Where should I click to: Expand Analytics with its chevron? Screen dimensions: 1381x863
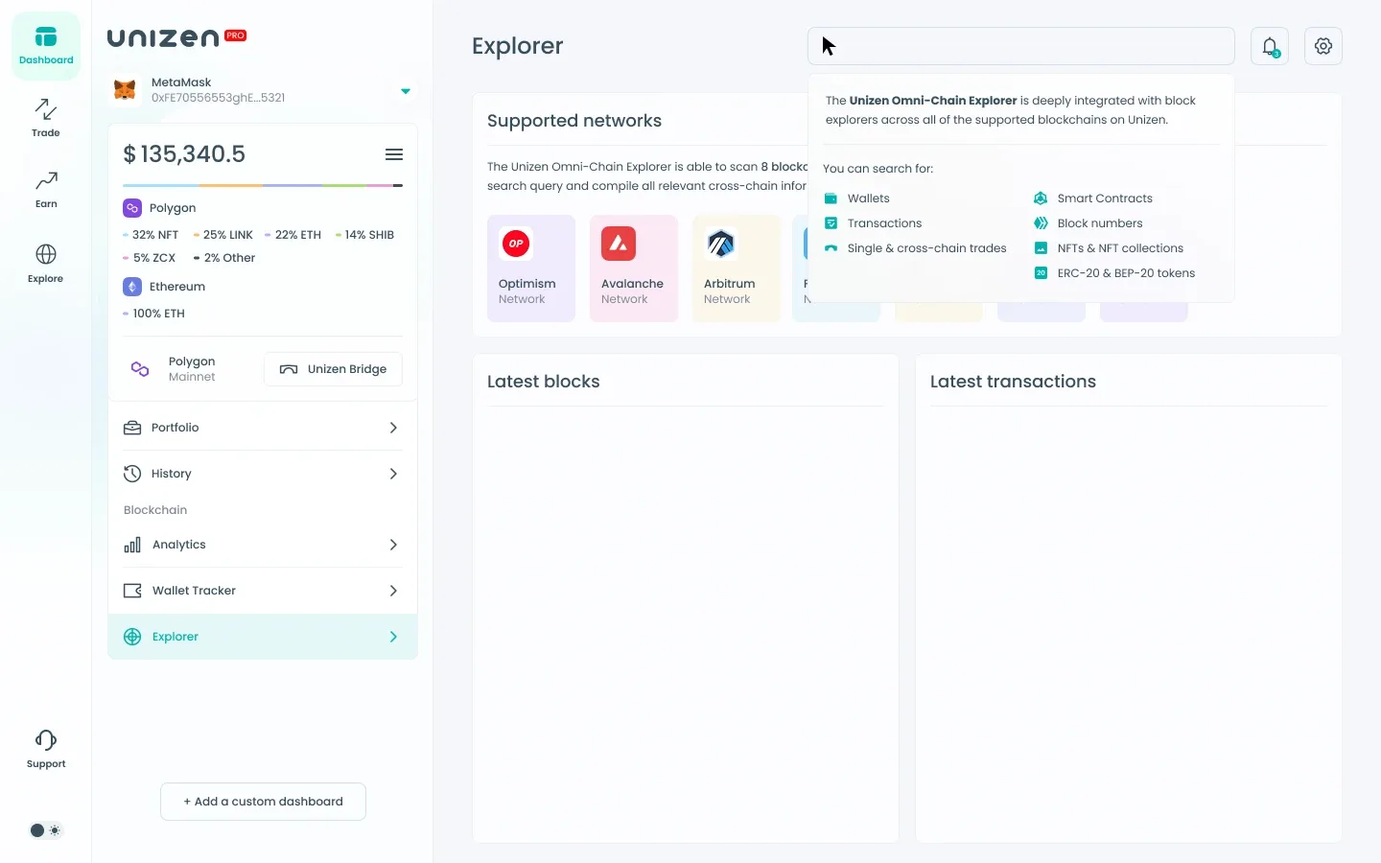coord(393,545)
